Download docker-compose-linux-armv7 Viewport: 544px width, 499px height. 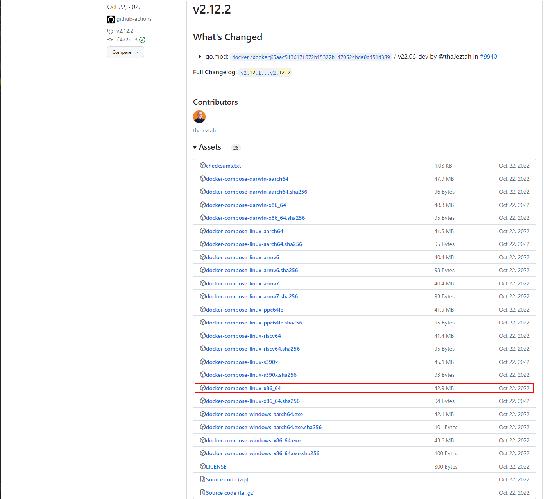pyautogui.click(x=242, y=283)
